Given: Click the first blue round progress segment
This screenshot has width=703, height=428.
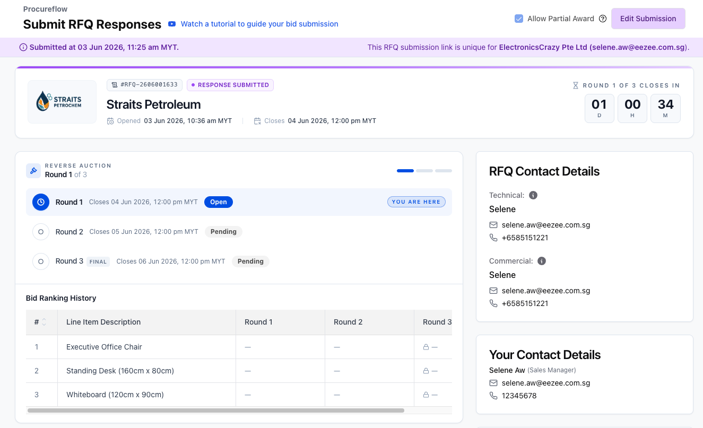Looking at the screenshot, I should (x=405, y=171).
